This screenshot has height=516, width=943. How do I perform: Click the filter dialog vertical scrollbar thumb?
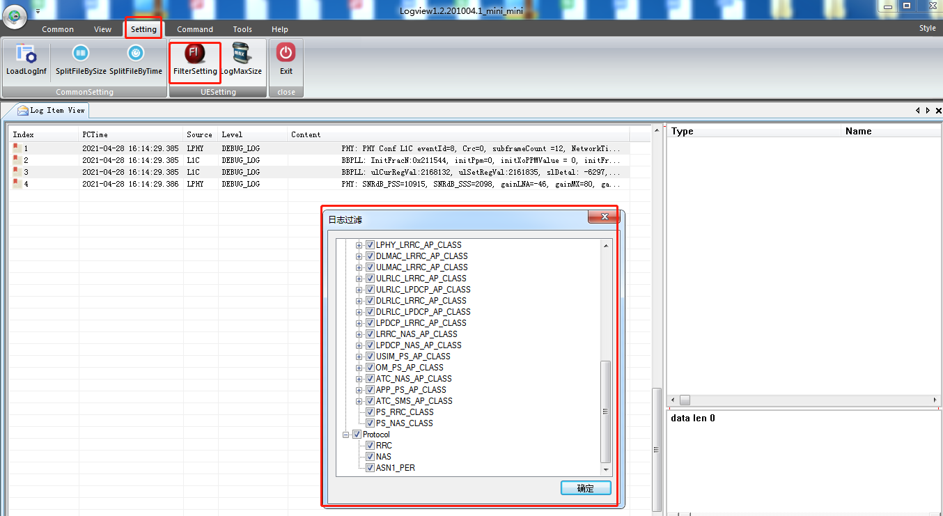point(605,411)
